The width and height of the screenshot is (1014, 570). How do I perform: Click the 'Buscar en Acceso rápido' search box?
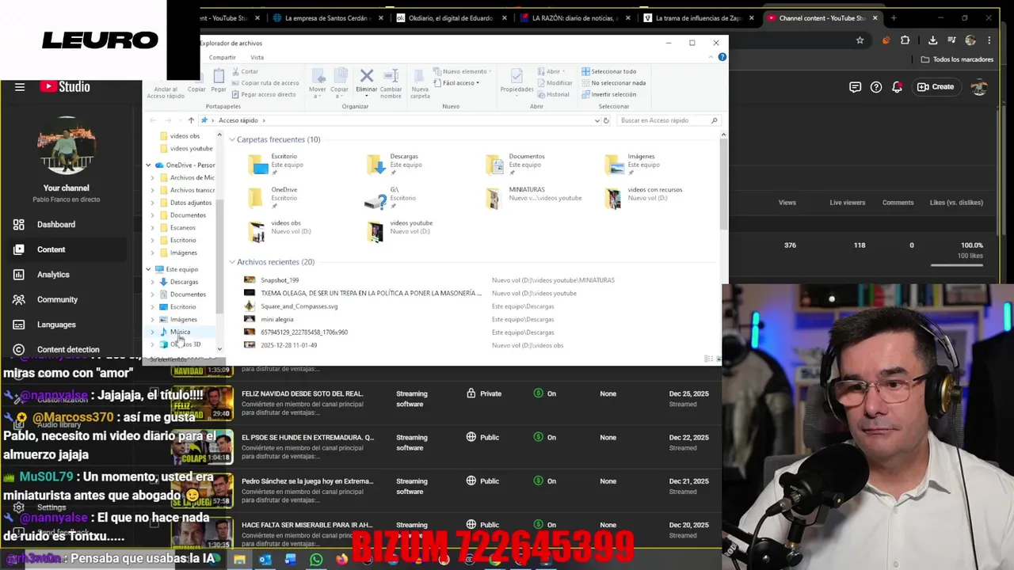point(669,120)
